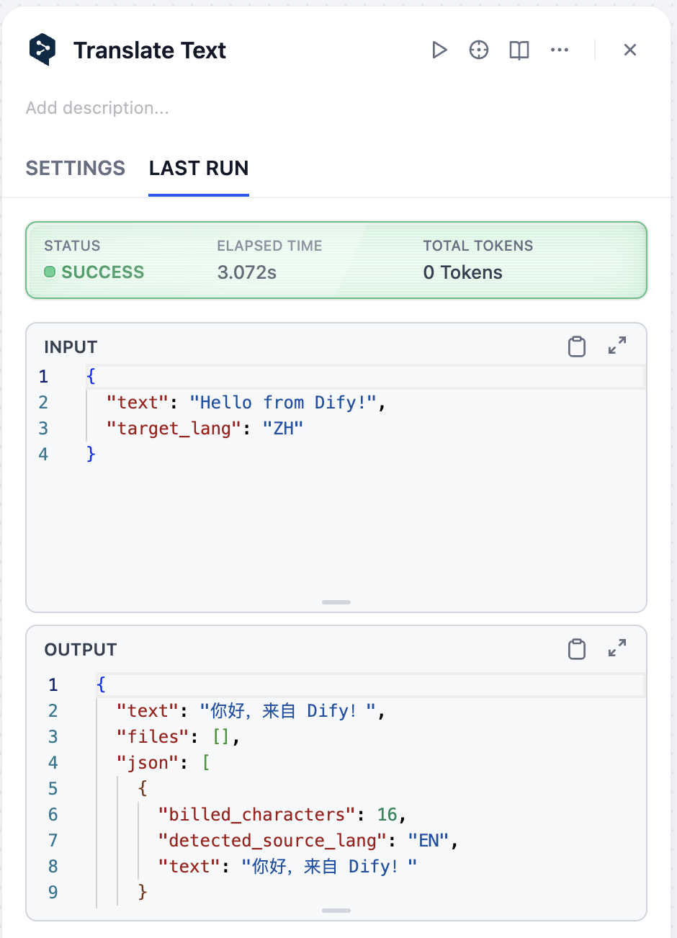Expand the OUTPUT panel to fullscreen
Image resolution: width=677 pixels, height=938 pixels.
coord(617,648)
